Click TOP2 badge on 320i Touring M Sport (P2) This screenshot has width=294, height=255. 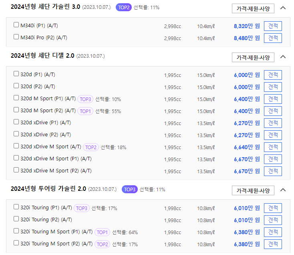(102, 244)
